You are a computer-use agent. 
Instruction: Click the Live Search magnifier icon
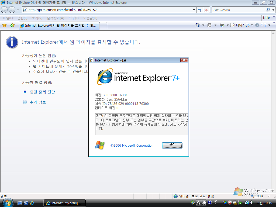(x=268, y=10)
